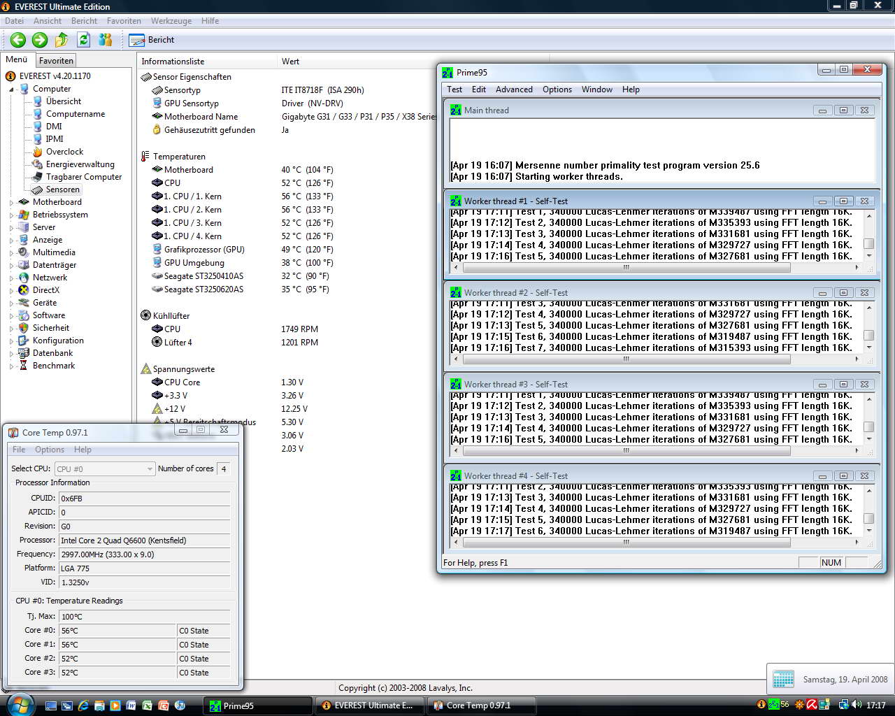Open the Advanced menu in Prime95

pos(514,89)
